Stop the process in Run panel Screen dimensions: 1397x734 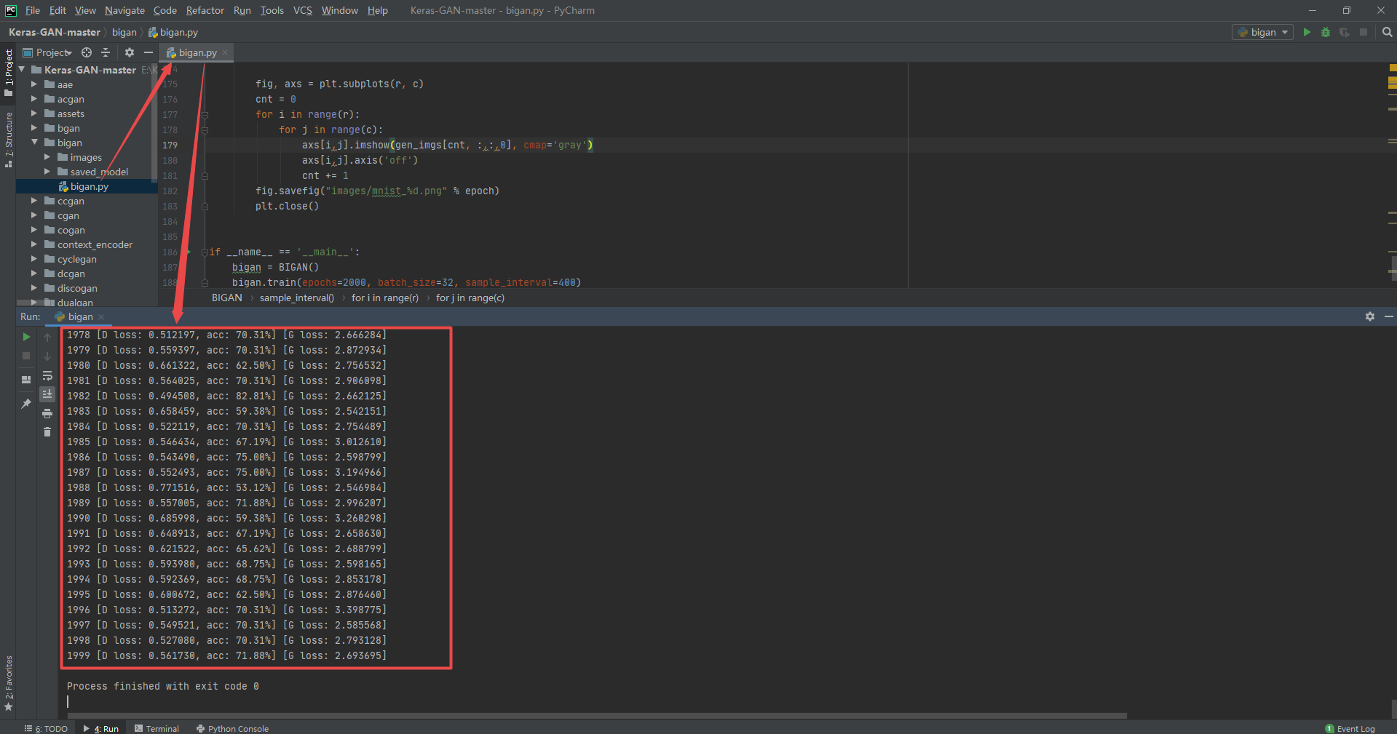26,356
